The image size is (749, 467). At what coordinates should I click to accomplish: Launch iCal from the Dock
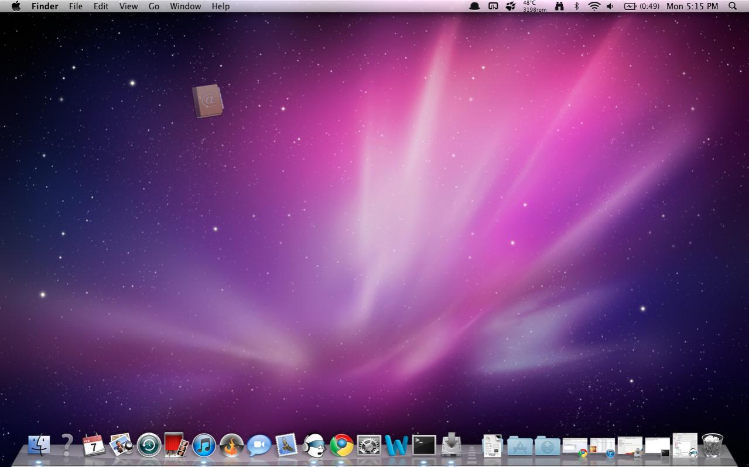tap(94, 445)
